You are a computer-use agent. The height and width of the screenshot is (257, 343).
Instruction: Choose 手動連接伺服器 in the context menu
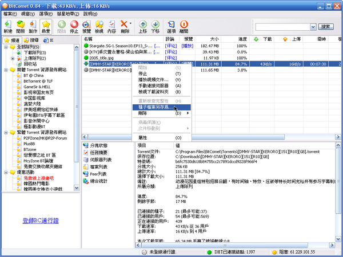[162, 86]
